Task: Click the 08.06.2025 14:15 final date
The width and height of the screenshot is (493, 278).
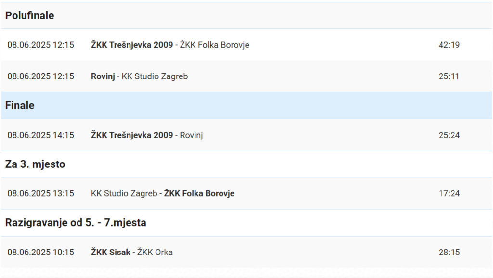Action: tap(41, 135)
